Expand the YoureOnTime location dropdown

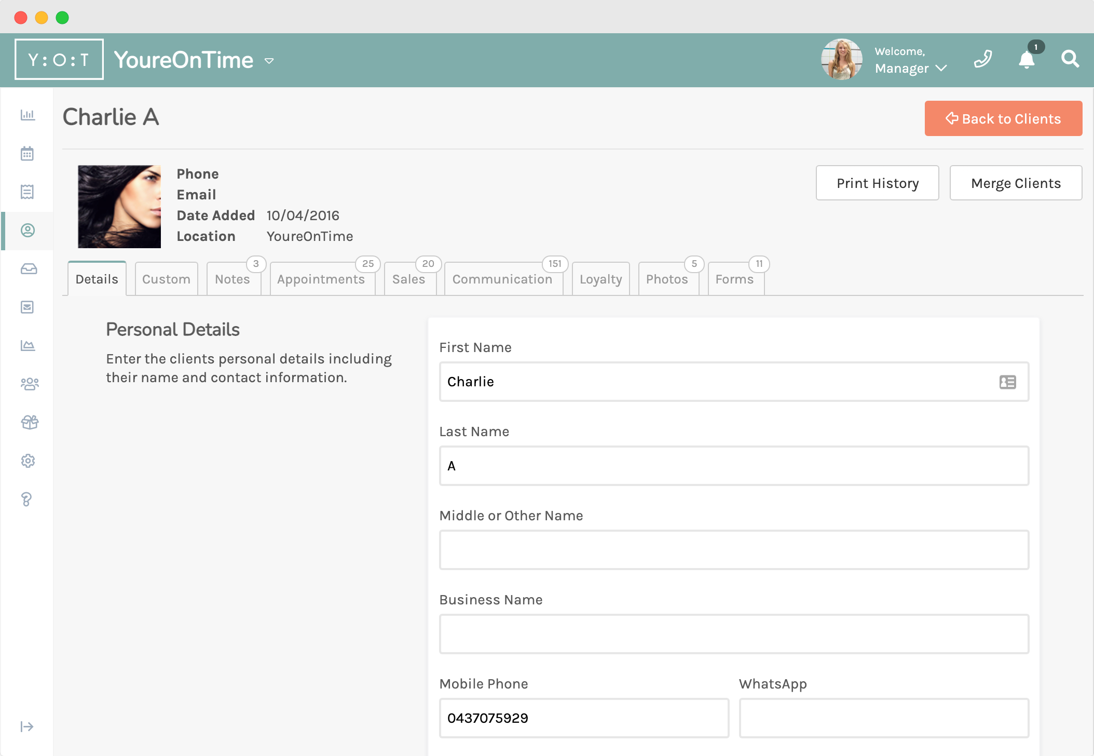(269, 61)
